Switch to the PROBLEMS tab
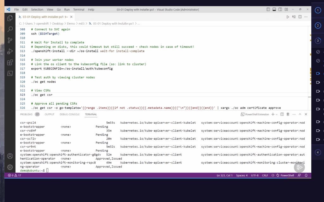The height and width of the screenshot is (202, 324). [26, 114]
